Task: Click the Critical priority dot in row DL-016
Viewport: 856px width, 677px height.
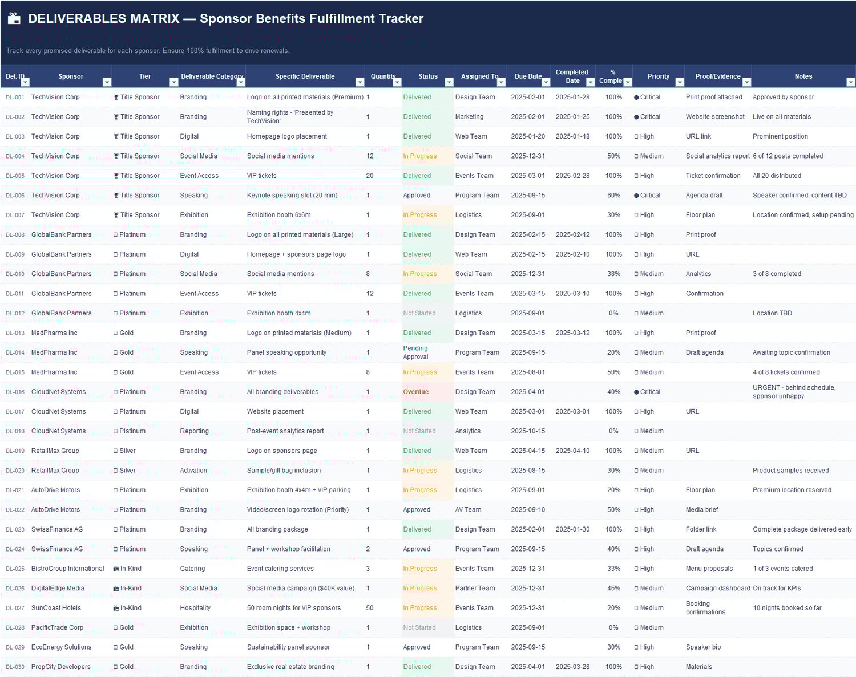Action: (636, 392)
